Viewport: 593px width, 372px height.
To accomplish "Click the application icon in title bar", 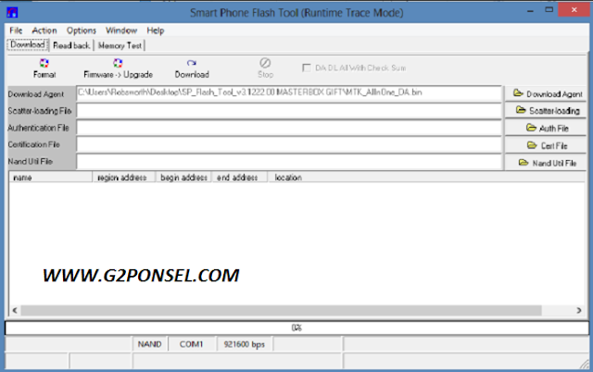I will pos(12,12).
